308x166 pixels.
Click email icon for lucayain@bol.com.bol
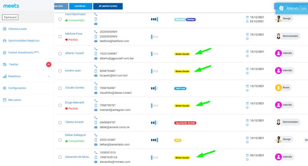96,75
